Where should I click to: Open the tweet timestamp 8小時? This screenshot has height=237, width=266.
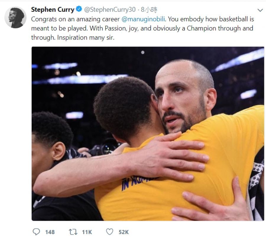(149, 10)
